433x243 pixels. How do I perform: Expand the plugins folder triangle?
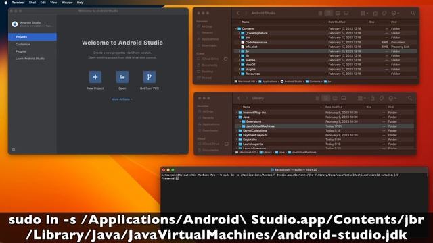pos(240,69)
